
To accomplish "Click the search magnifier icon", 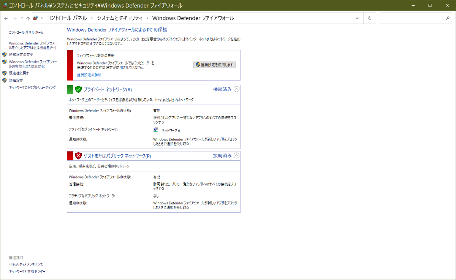I will tap(447, 18).
